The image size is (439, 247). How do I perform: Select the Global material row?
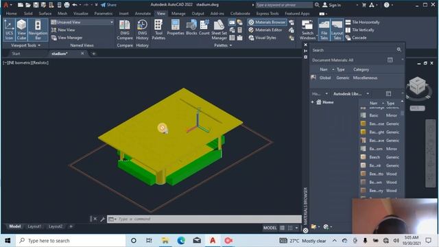(357, 78)
